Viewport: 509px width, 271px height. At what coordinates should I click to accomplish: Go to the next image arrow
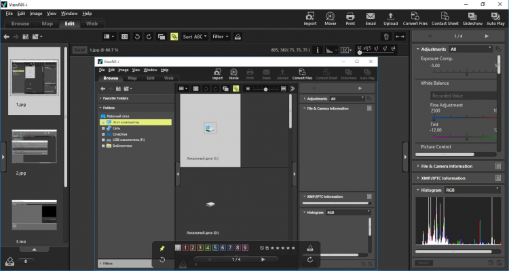tap(486, 35)
